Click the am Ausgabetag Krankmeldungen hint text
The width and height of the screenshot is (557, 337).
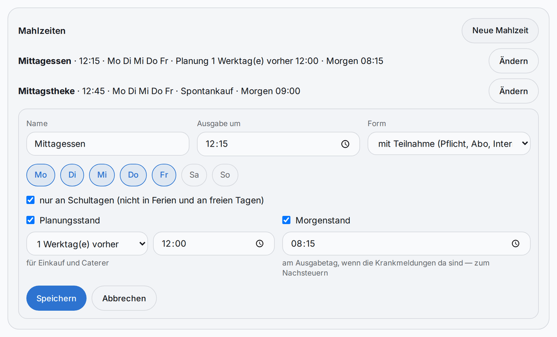pyautogui.click(x=386, y=268)
